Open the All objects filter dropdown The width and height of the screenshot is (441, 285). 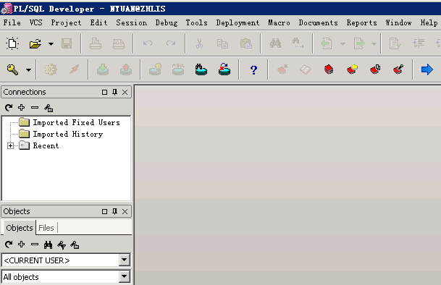coord(125,277)
